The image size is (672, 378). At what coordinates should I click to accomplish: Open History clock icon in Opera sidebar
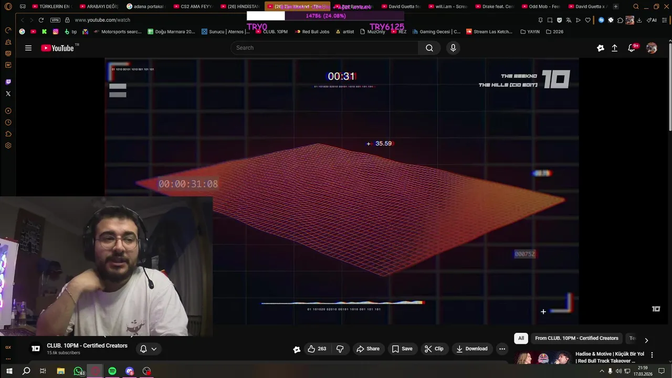(x=8, y=122)
